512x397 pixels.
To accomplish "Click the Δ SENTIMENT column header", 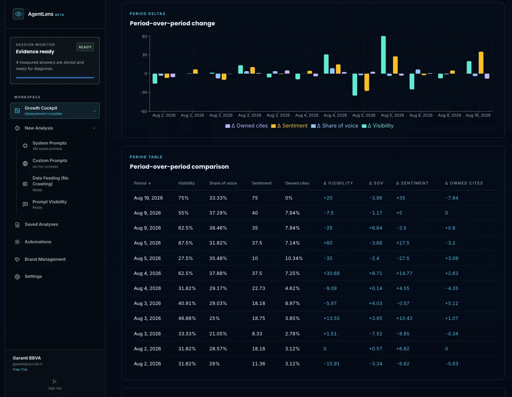I will click(412, 183).
